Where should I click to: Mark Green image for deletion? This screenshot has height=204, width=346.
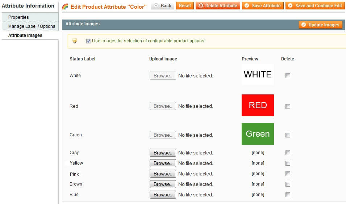(x=288, y=135)
